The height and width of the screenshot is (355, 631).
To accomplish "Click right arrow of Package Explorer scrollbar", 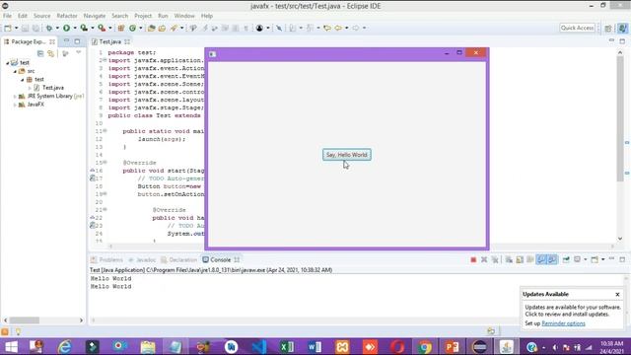I will click(81, 320).
